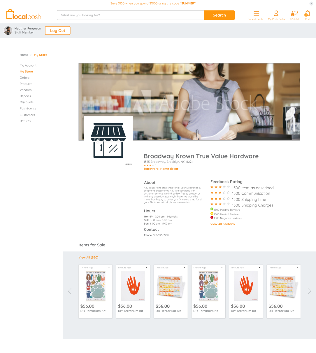Open the Wishlist heart icon
This screenshot has height=353, width=316.
294,13
